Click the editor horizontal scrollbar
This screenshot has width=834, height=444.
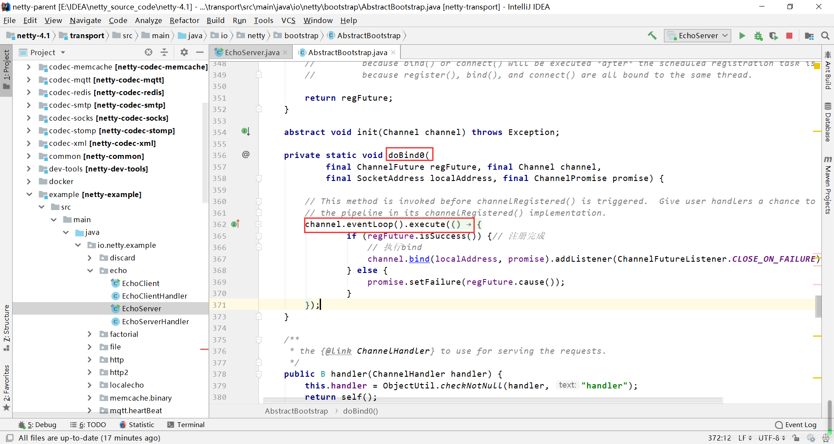tap(493, 400)
